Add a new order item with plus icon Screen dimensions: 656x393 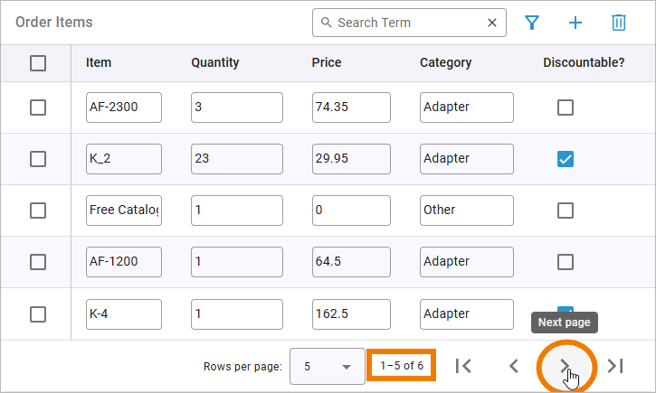575,23
